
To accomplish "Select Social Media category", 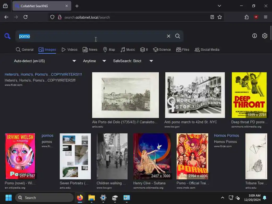I will coord(207,50).
